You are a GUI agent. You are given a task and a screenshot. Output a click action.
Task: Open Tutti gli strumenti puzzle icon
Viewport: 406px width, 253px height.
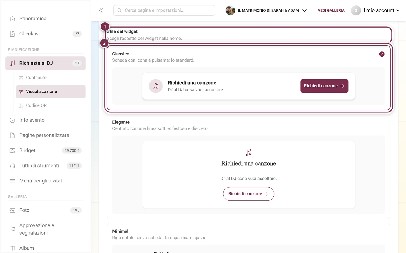(x=12, y=166)
